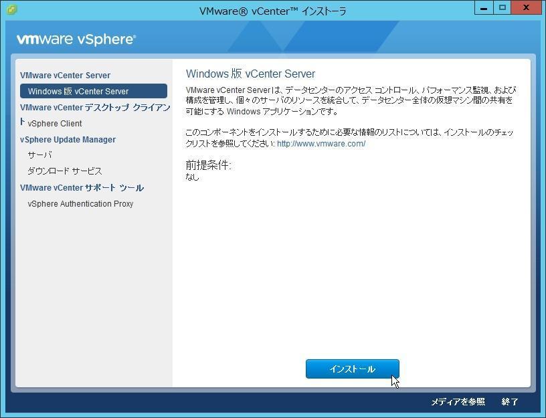Close the installer with the X button
This screenshot has height=418, width=546.
(525, 7)
